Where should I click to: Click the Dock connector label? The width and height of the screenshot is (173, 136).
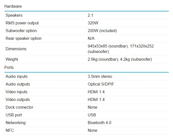(19, 107)
